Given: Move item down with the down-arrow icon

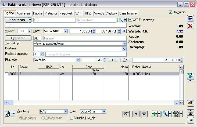Looking at the screenshot, I should point(144,114).
